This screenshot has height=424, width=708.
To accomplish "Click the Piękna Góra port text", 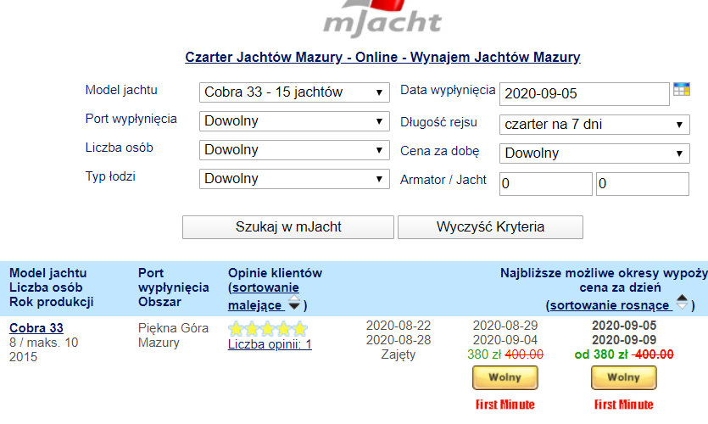I will point(173,328).
